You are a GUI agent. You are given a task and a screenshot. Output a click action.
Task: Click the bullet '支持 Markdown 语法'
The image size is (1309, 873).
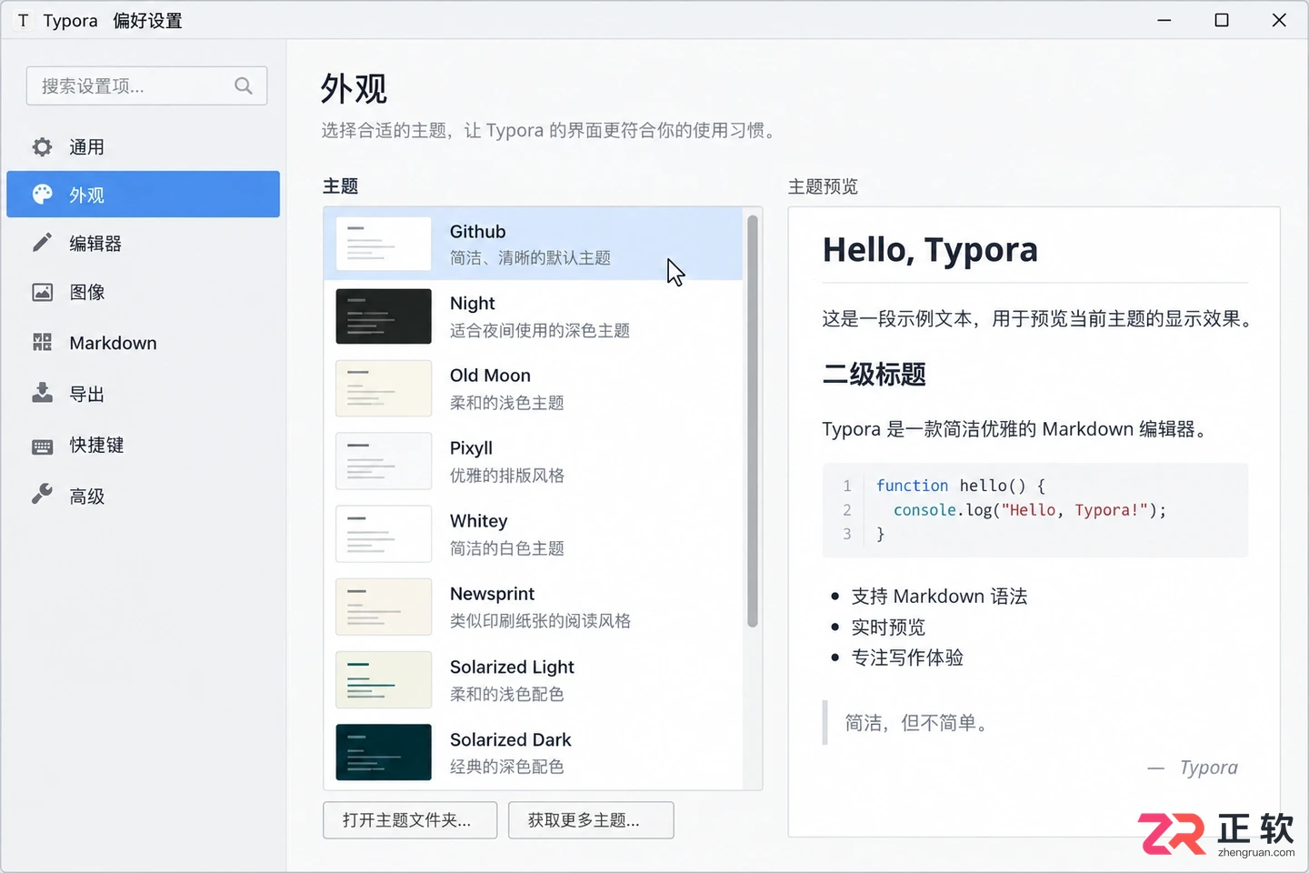(939, 597)
